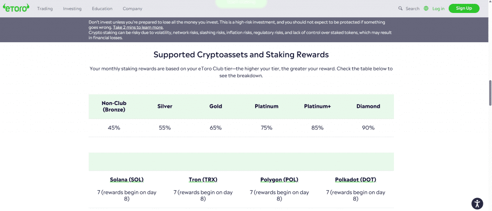The width and height of the screenshot is (492, 211).
Task: Expand the Company navigation menu
Action: click(132, 9)
